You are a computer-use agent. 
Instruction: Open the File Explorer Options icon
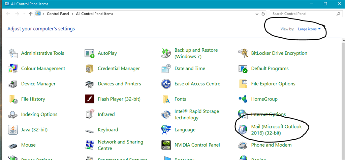click(x=243, y=84)
